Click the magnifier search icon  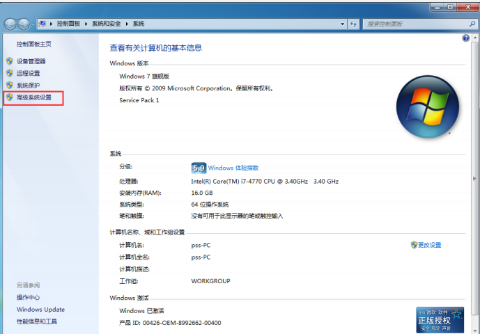pyautogui.click(x=472, y=24)
